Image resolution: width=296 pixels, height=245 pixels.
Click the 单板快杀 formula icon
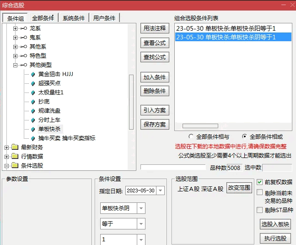33,129
